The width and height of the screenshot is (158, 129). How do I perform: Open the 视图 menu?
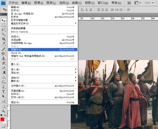pos(90,3)
